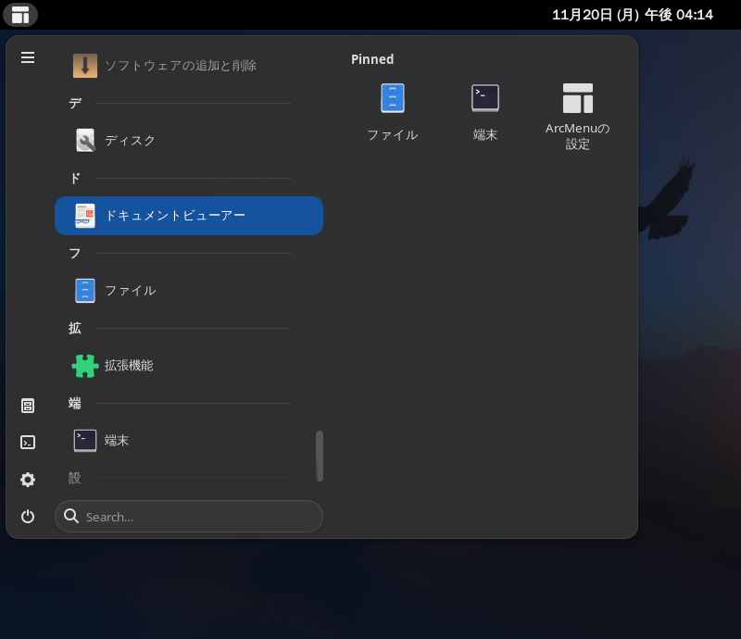Click the 設 section header
741x639 pixels.
pyautogui.click(x=75, y=478)
